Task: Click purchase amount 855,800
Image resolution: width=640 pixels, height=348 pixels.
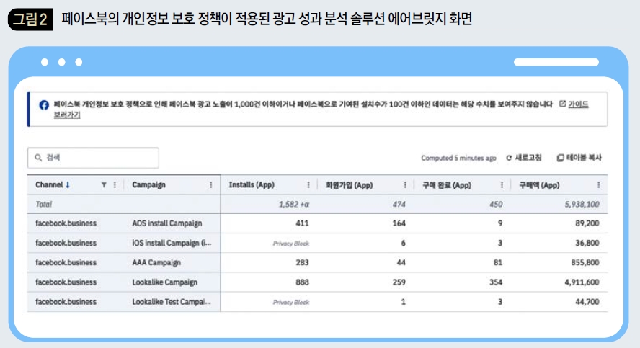Action: [585, 263]
